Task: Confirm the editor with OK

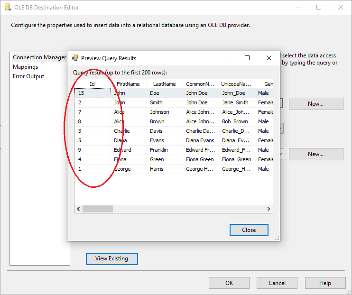Action: [229, 283]
